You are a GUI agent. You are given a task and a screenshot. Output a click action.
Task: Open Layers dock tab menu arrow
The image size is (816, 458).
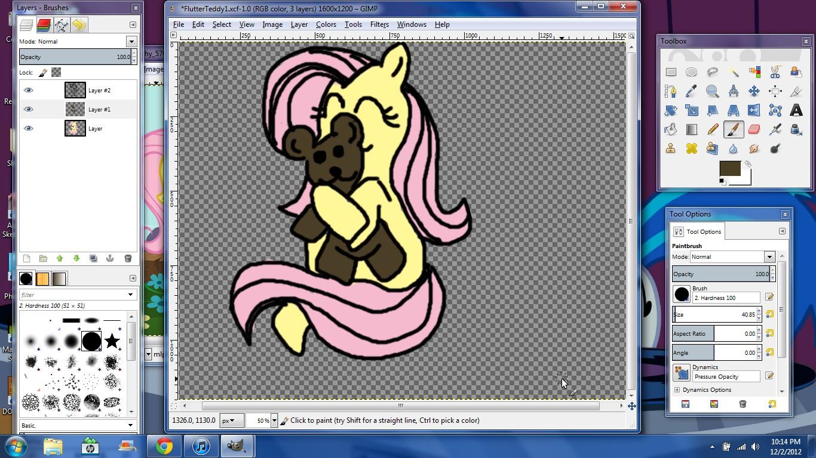(133, 24)
